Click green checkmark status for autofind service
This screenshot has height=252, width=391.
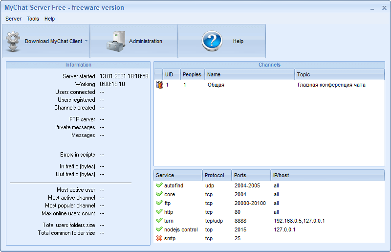tap(159, 185)
